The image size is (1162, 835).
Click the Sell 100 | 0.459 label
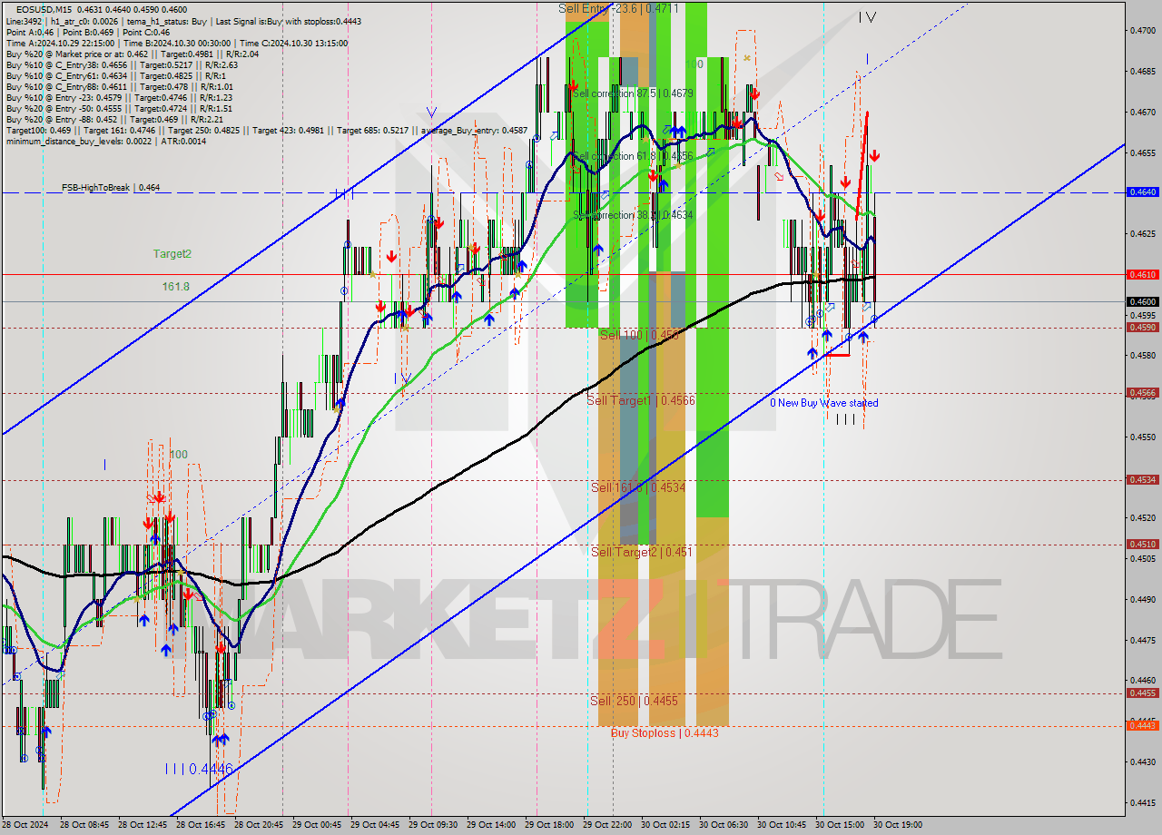coord(639,335)
